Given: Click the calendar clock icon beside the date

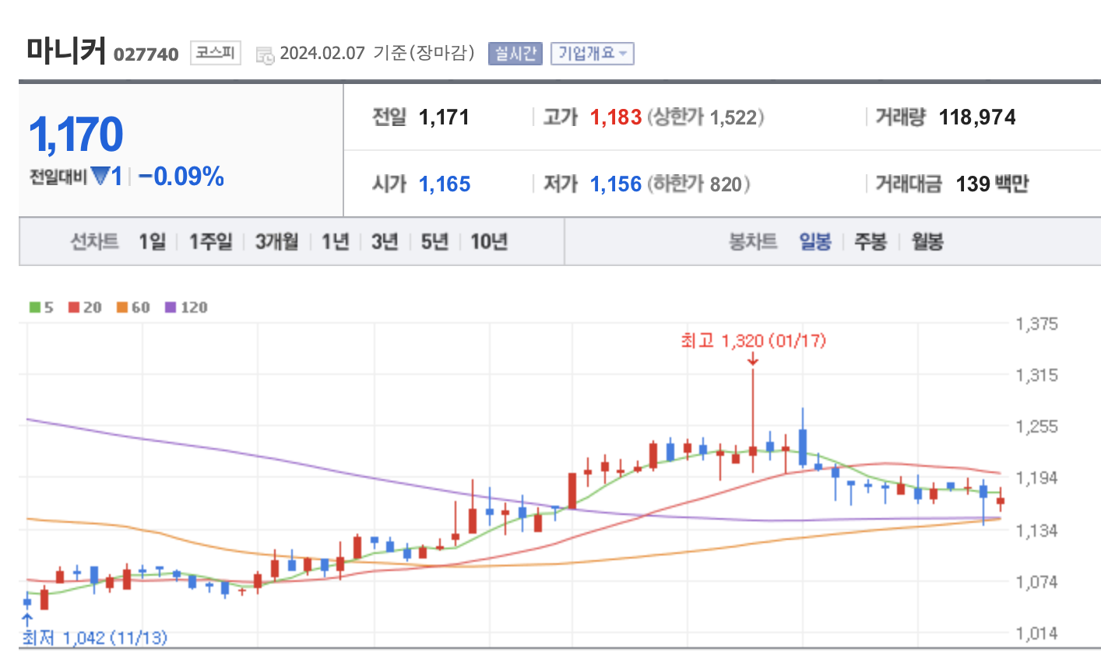Looking at the screenshot, I should pyautogui.click(x=265, y=55).
